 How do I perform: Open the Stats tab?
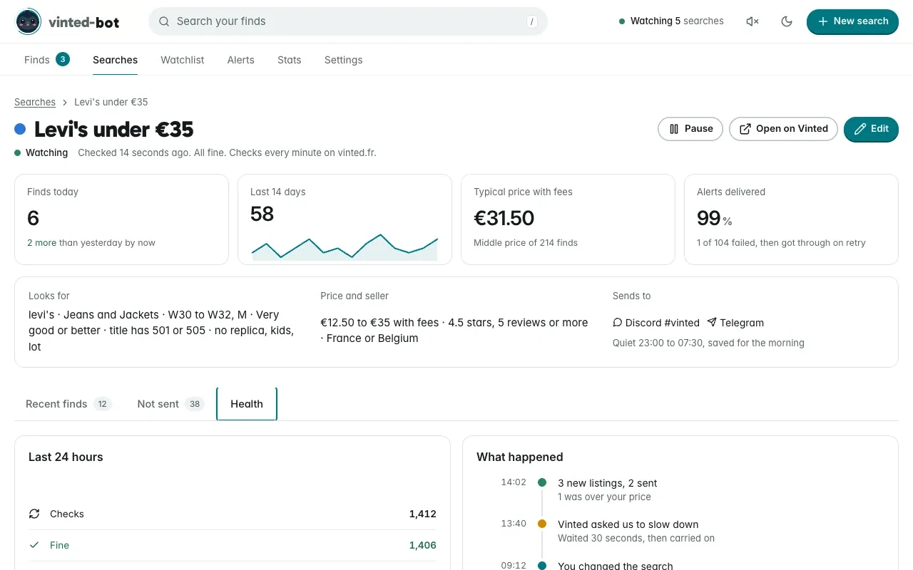tap(289, 60)
